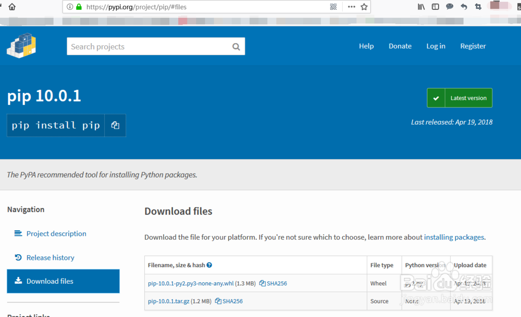This screenshot has height=317, width=521.
Task: Click the pip install pip command text
Action: click(56, 125)
